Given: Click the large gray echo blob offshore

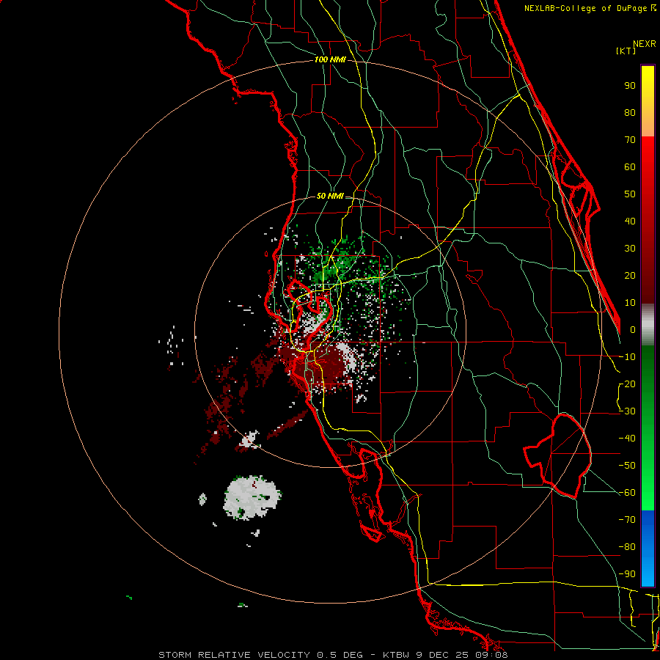Looking at the screenshot, I should [252, 497].
